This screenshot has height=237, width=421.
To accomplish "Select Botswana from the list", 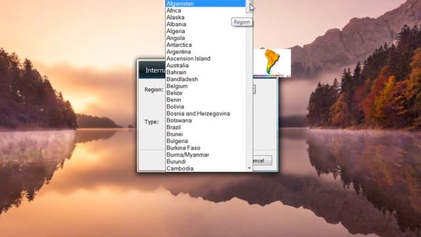I will [205, 120].
